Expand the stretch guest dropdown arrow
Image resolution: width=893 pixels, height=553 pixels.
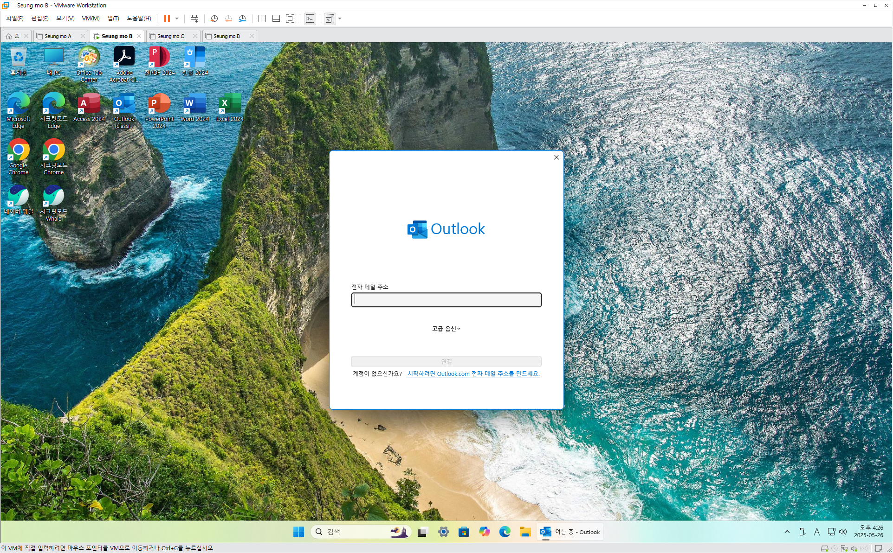(340, 19)
